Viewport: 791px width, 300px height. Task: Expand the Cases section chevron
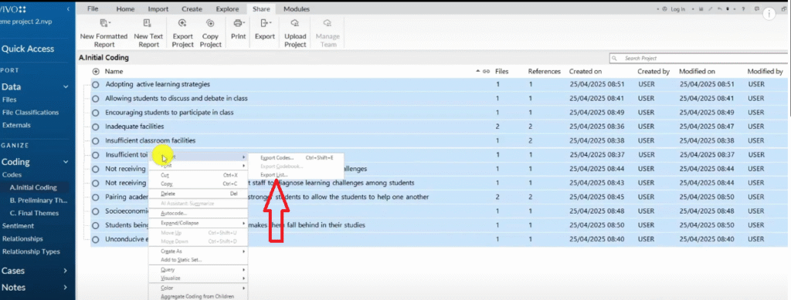click(x=66, y=271)
